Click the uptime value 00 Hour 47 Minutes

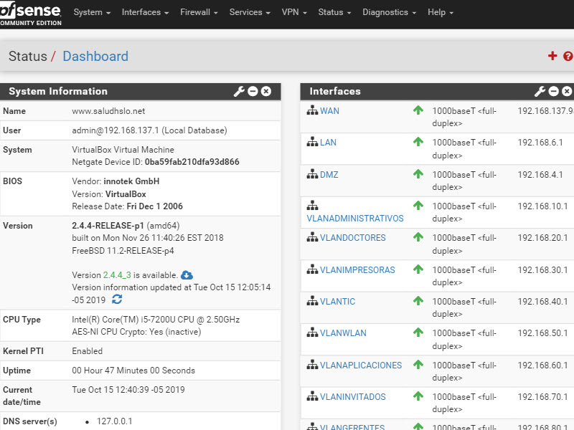point(133,370)
